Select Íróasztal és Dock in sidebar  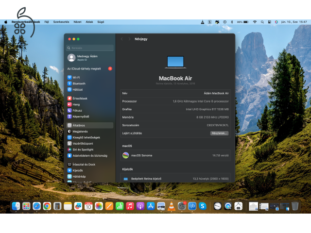(x=89, y=165)
